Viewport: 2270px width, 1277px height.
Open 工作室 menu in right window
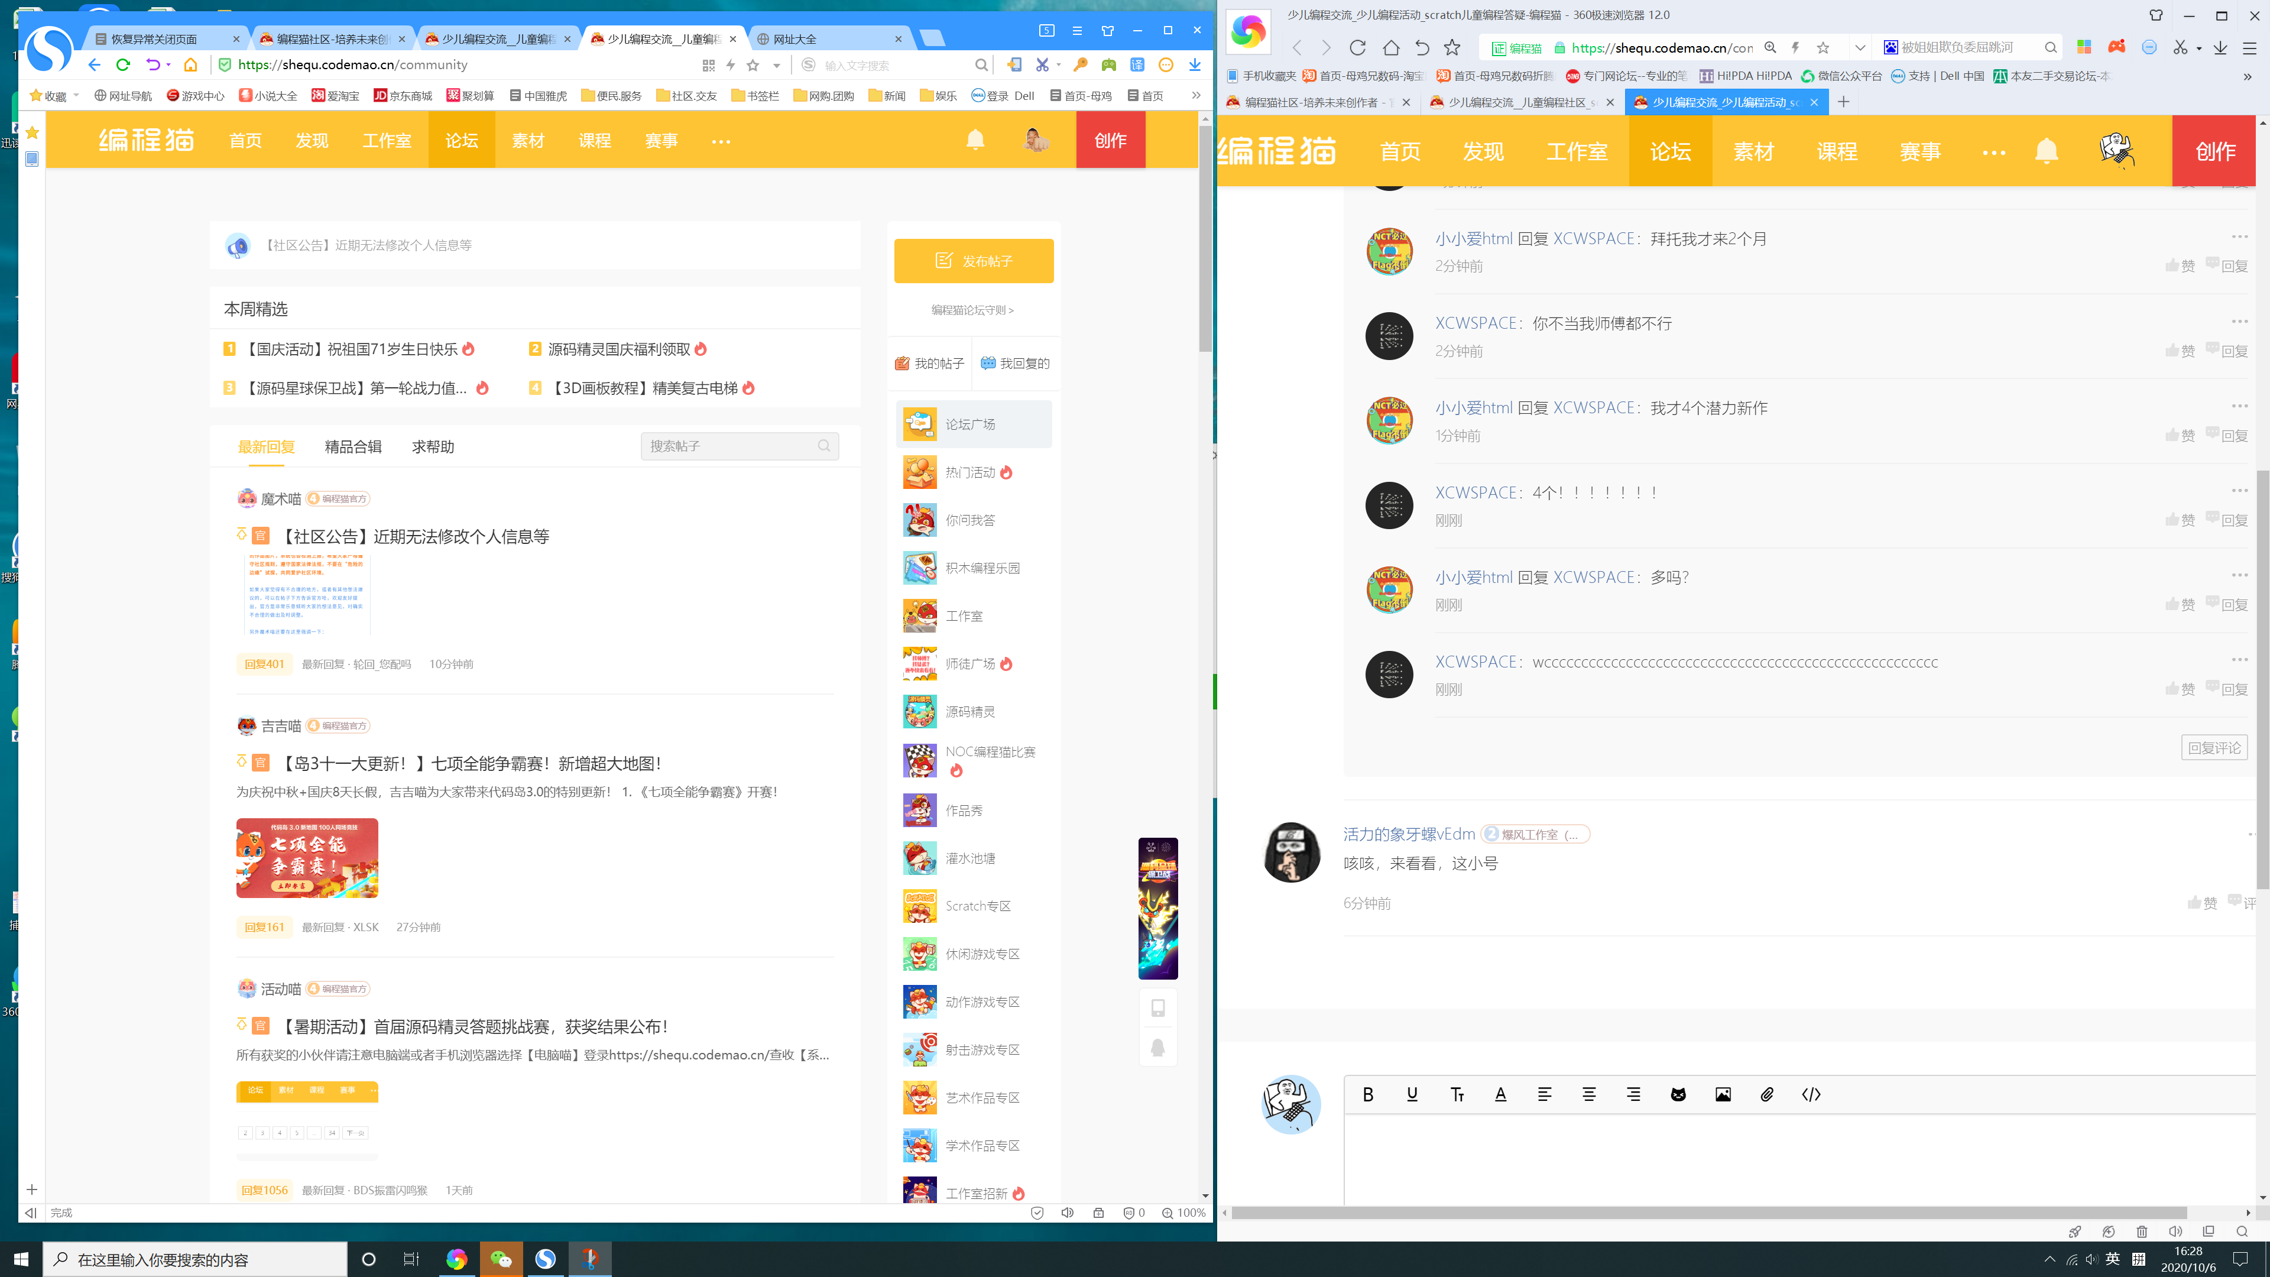coord(1577,151)
